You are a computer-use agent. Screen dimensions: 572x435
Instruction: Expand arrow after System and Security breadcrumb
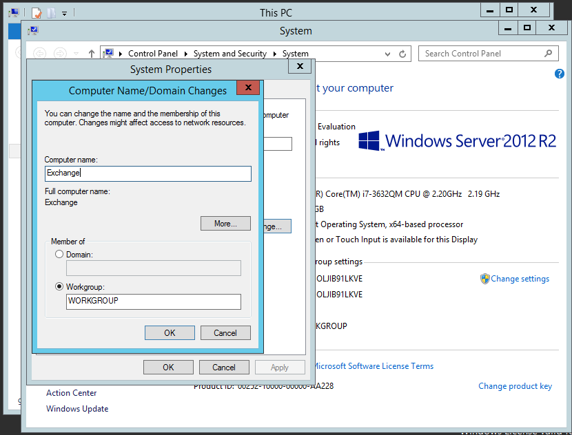pos(275,54)
